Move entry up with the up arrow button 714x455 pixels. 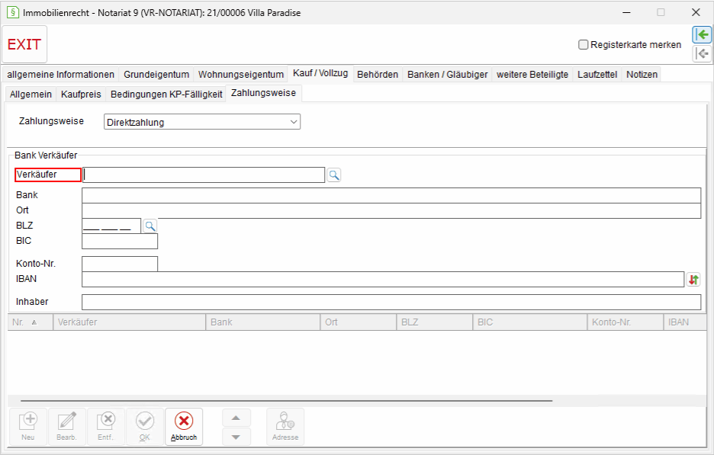tap(236, 418)
